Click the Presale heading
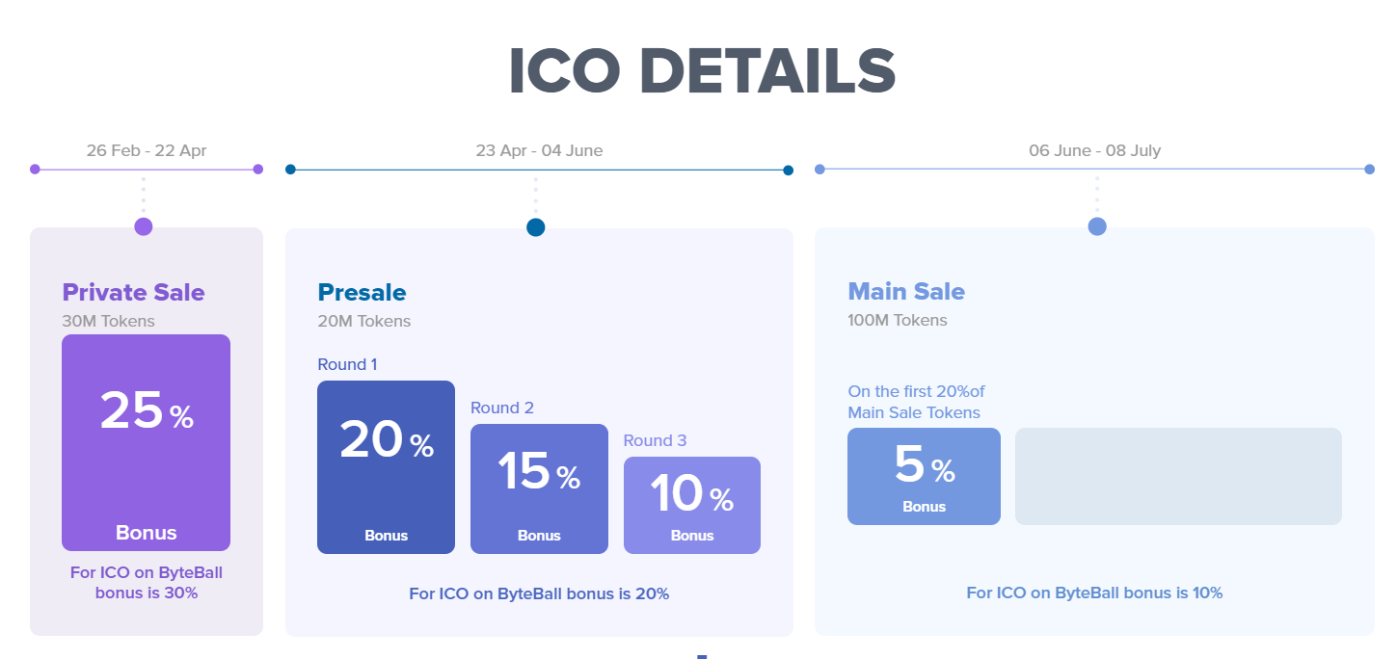The width and height of the screenshot is (1397, 659). pyautogui.click(x=362, y=292)
